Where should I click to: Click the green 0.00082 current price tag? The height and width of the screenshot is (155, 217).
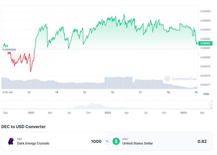point(205,43)
